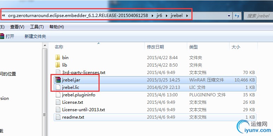Click WinRAR icon beside 打开 in toolbar
273x136 pixels.
pos(2,36)
